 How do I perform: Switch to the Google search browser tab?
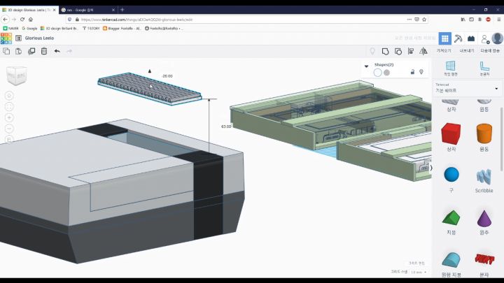pyautogui.click(x=87, y=10)
